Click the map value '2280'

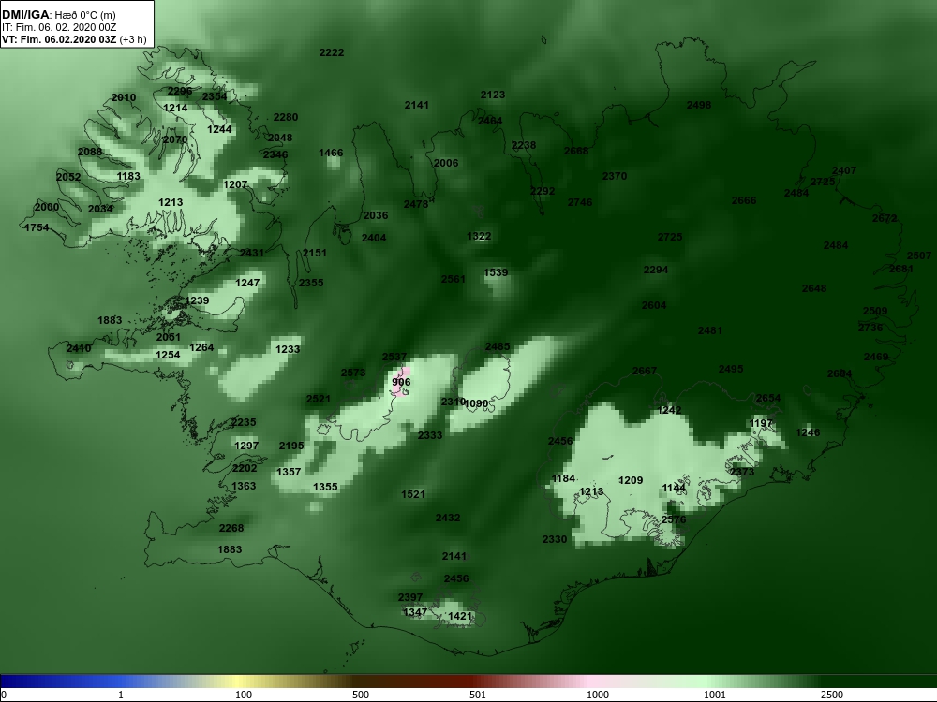point(286,117)
